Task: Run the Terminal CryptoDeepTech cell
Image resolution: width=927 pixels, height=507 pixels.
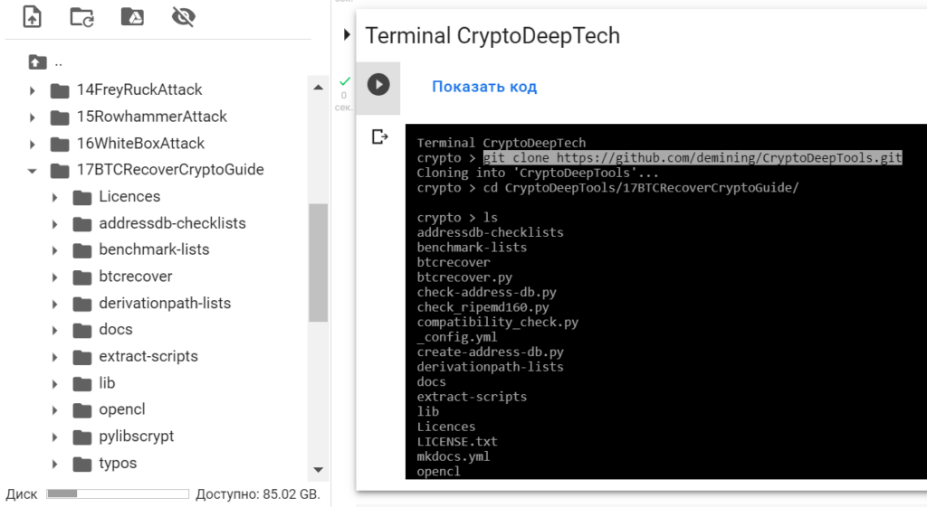Action: [x=378, y=85]
